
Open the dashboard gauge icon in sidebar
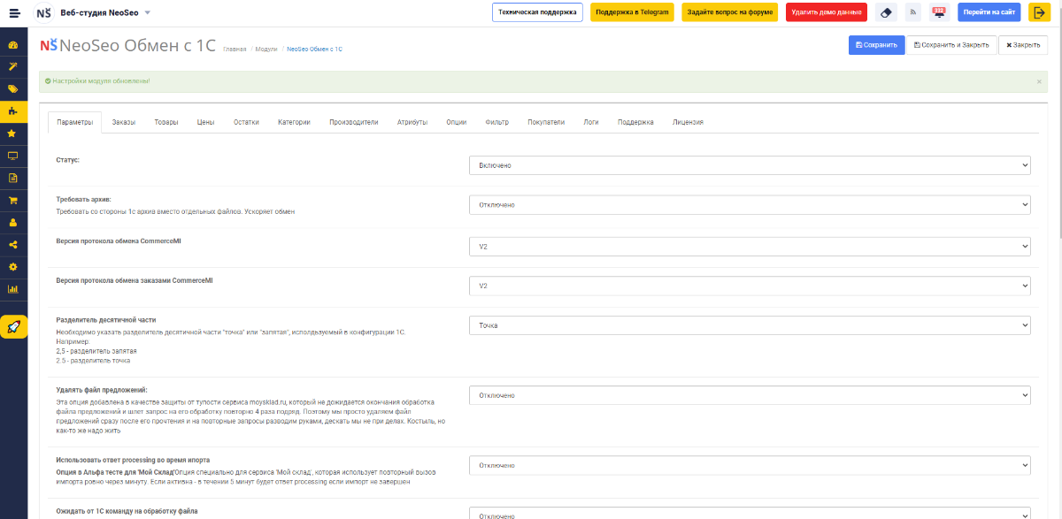(x=13, y=45)
